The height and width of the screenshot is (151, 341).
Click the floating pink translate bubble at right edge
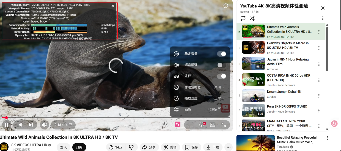pos(334,123)
